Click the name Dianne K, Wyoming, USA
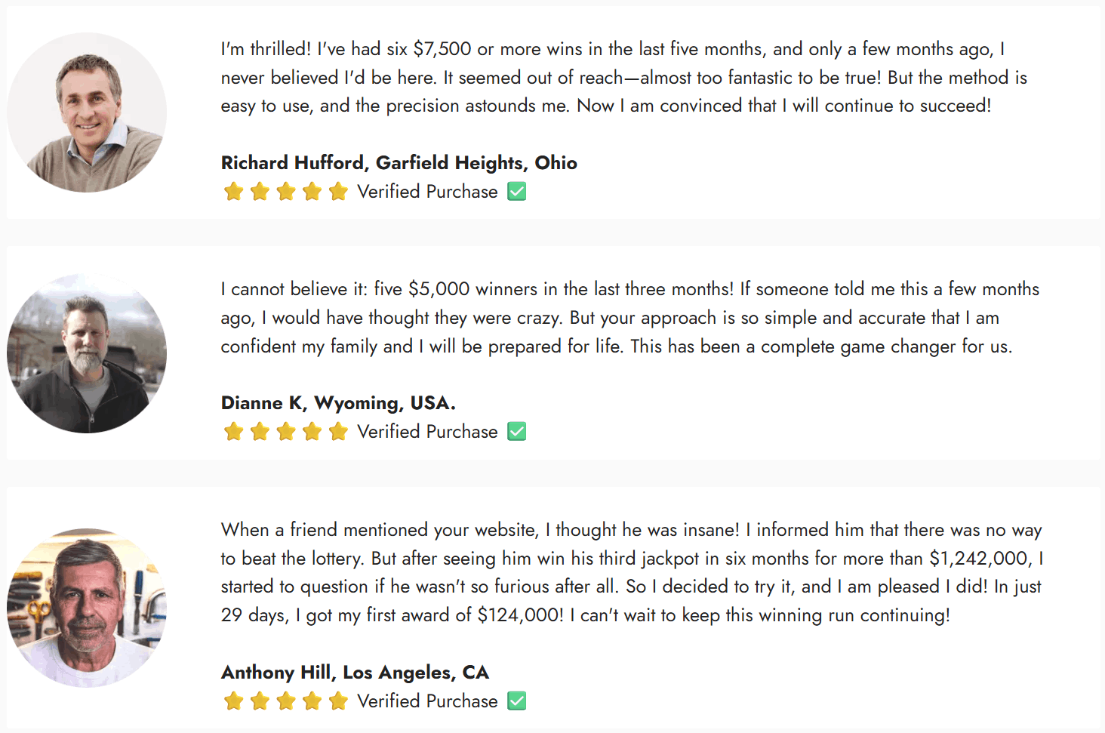The width and height of the screenshot is (1105, 733). [338, 403]
